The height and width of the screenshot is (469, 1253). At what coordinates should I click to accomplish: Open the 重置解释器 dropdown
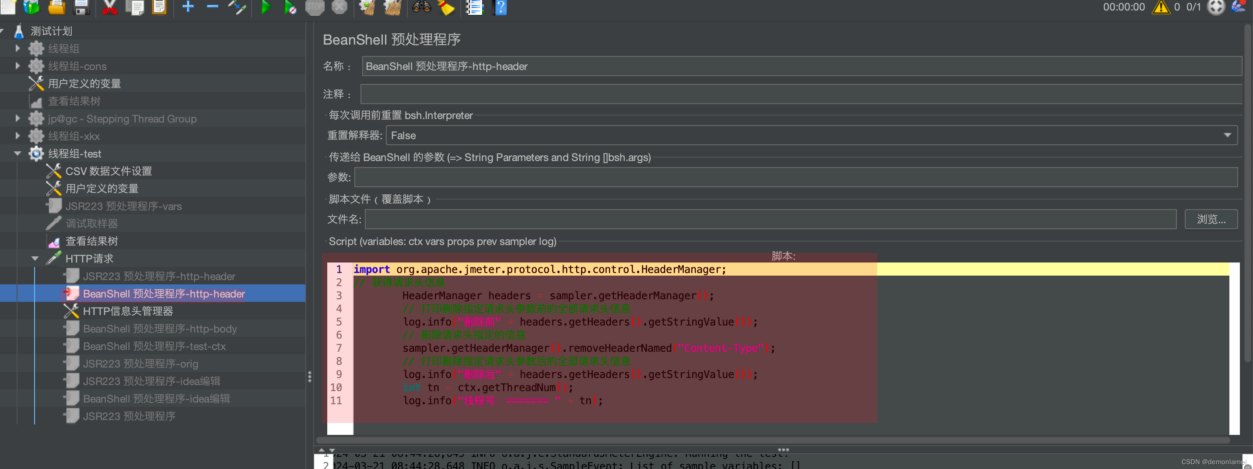(x=1228, y=135)
